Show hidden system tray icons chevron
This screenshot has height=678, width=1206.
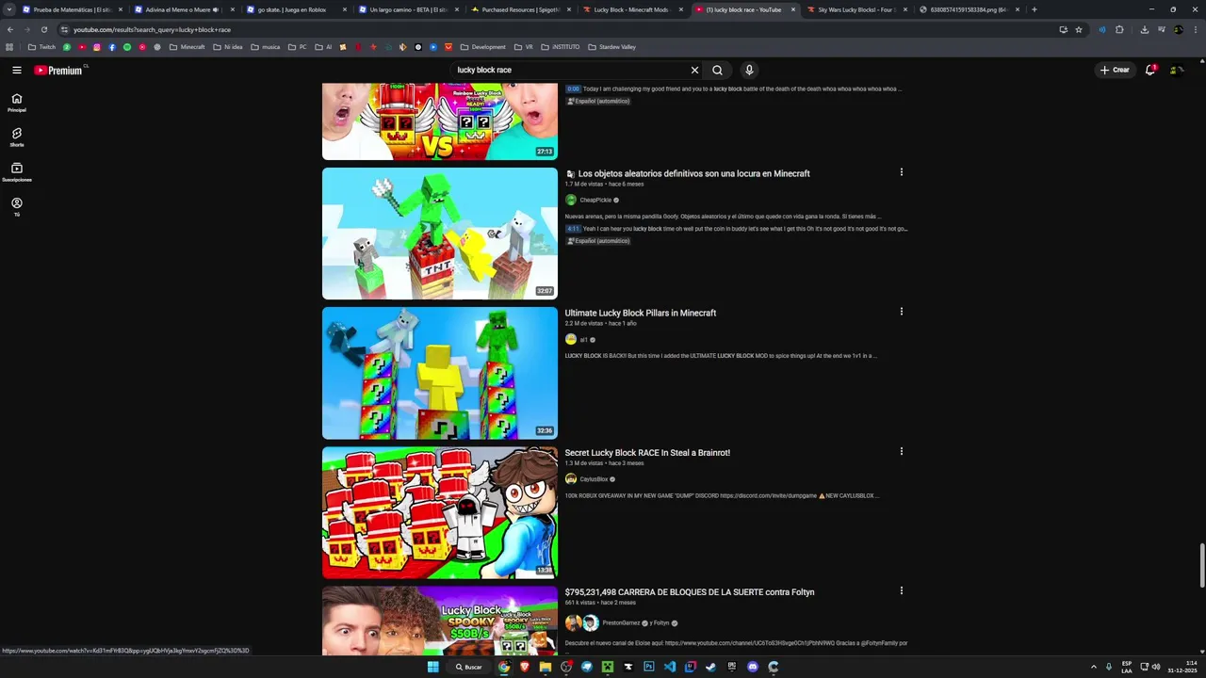click(x=1094, y=667)
